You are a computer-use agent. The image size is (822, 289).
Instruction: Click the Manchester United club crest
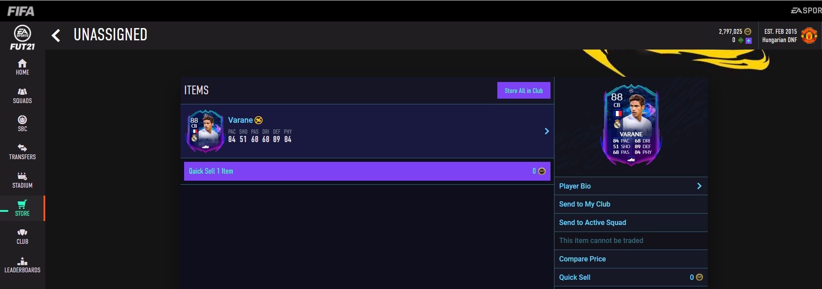coord(809,36)
